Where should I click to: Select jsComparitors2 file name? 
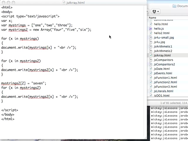point(164,64)
